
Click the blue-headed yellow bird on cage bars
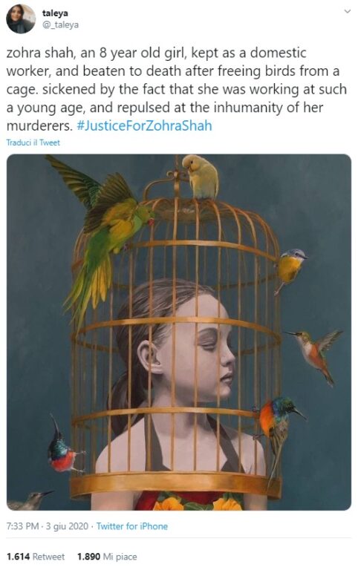click(x=290, y=267)
